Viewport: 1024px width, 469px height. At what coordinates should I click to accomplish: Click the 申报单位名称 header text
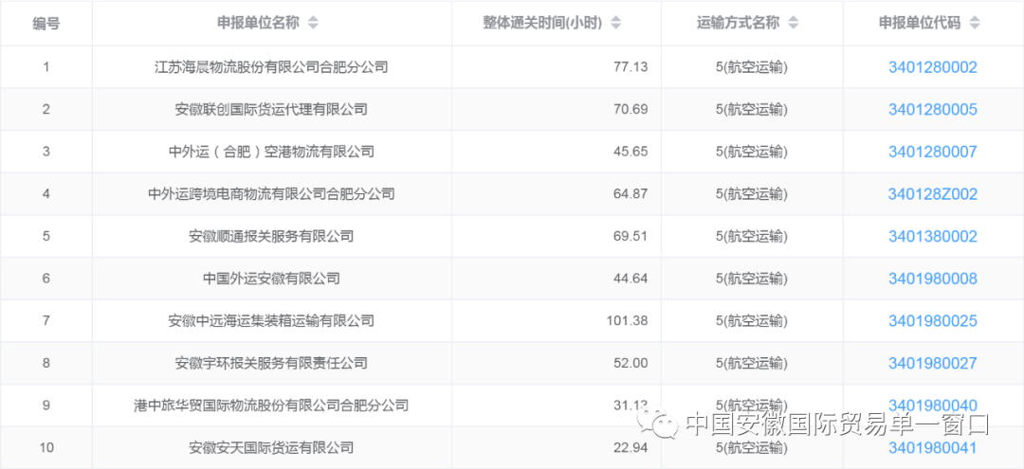pos(258,24)
